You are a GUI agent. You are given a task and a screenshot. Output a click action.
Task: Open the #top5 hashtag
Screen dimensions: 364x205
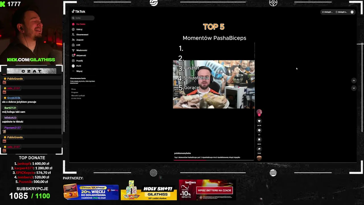[231, 157]
